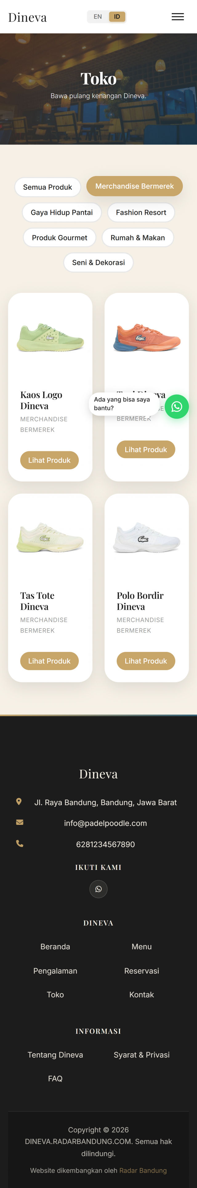Screen dimensions: 197x1188
Task: Open the hamburger navigation menu
Action: [178, 17]
